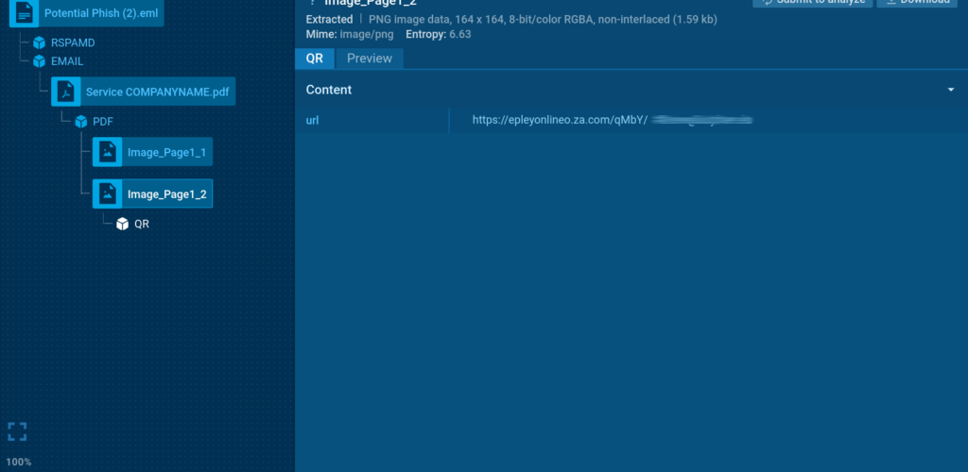Select the EMAIL tree label
Viewport: 968px width, 472px height.
(x=67, y=61)
